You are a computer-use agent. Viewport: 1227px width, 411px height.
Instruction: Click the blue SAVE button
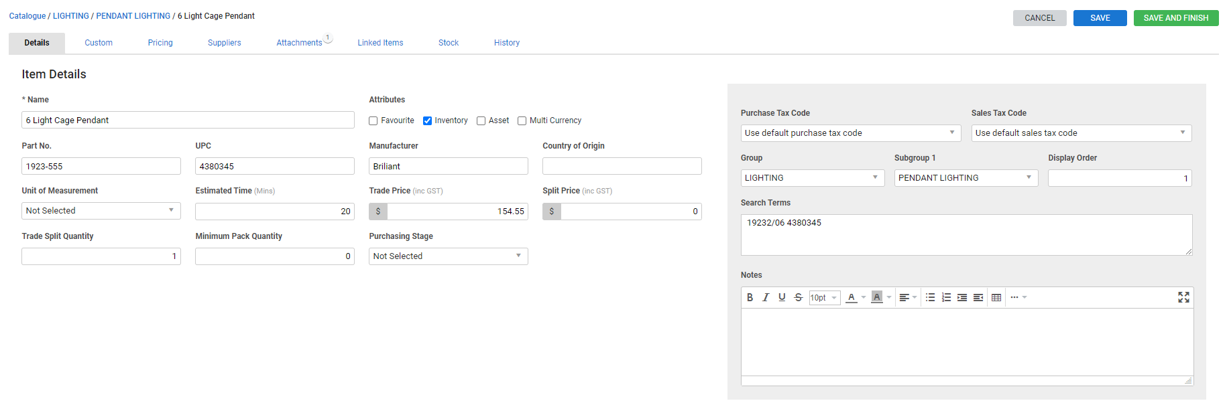click(1100, 18)
